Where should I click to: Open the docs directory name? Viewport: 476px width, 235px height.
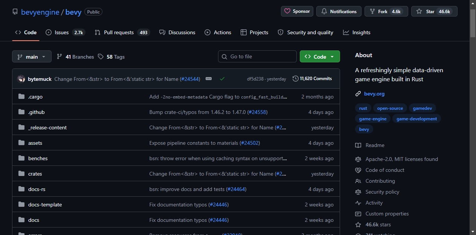coord(34,220)
